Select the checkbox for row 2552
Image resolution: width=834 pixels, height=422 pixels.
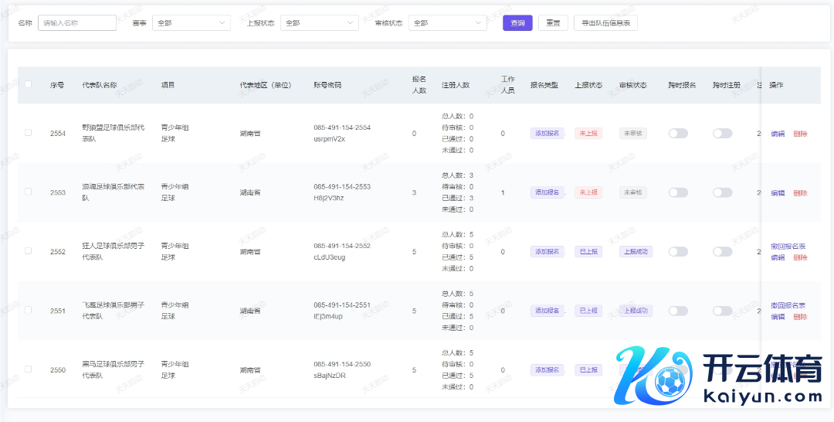coord(29,251)
